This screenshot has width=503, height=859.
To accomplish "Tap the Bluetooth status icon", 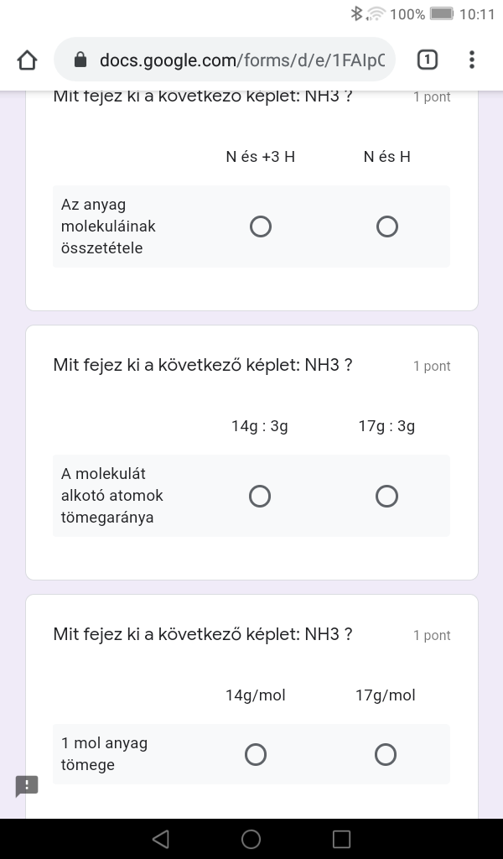I will click(356, 13).
